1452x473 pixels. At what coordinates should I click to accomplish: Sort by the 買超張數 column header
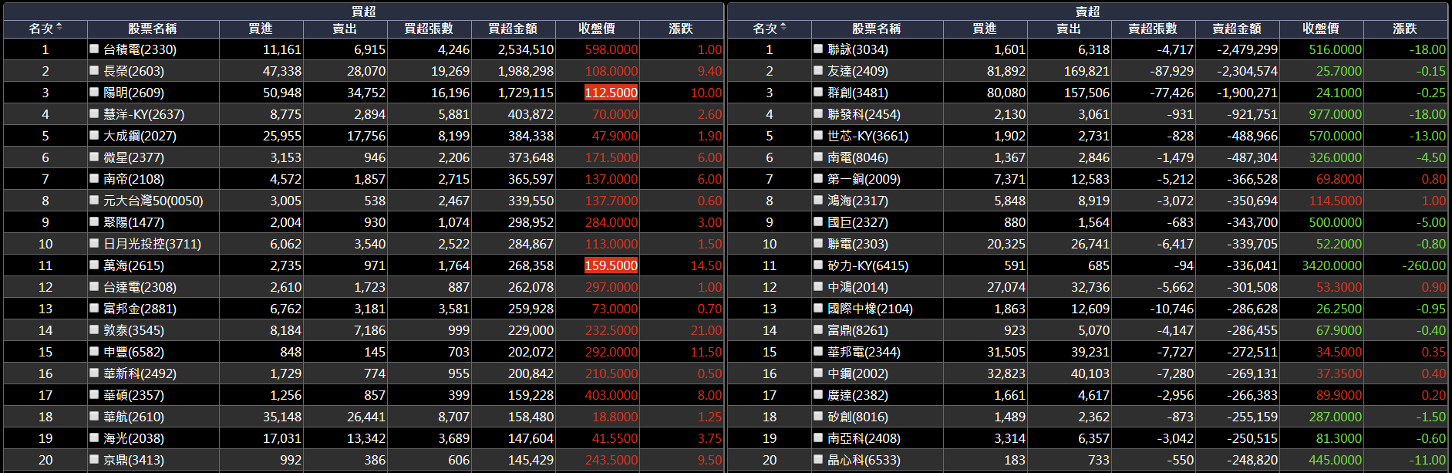429,29
